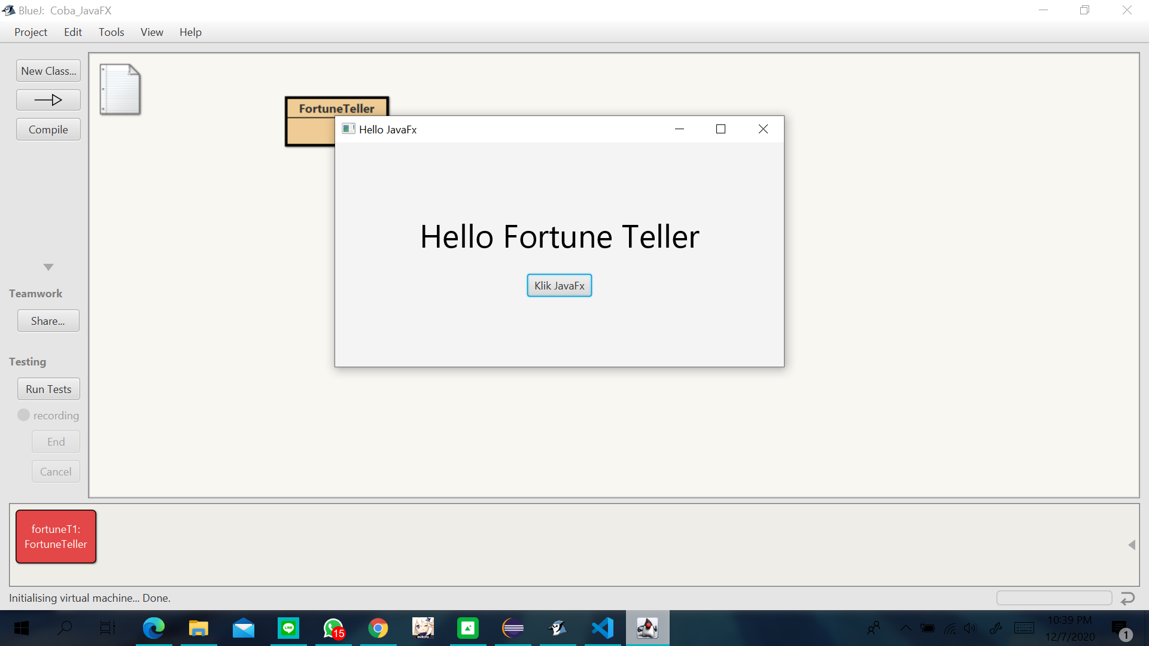Open Microsoft Edge from the taskbar
This screenshot has width=1149, height=646.
154,628
